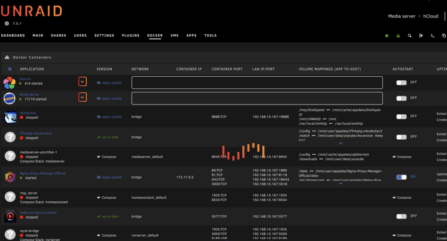Open the video-to-mp3-converter name link
Screen dimensions: 447x241
coord(38,212)
